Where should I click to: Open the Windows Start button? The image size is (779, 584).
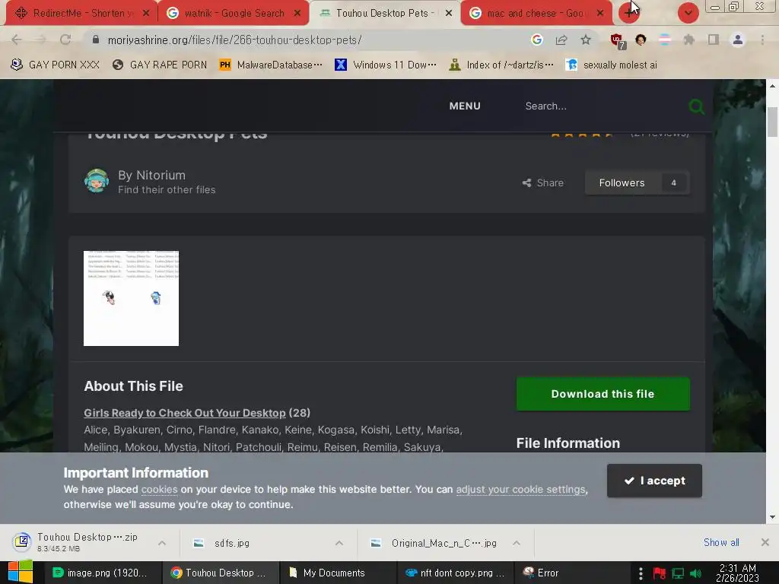[21, 572]
